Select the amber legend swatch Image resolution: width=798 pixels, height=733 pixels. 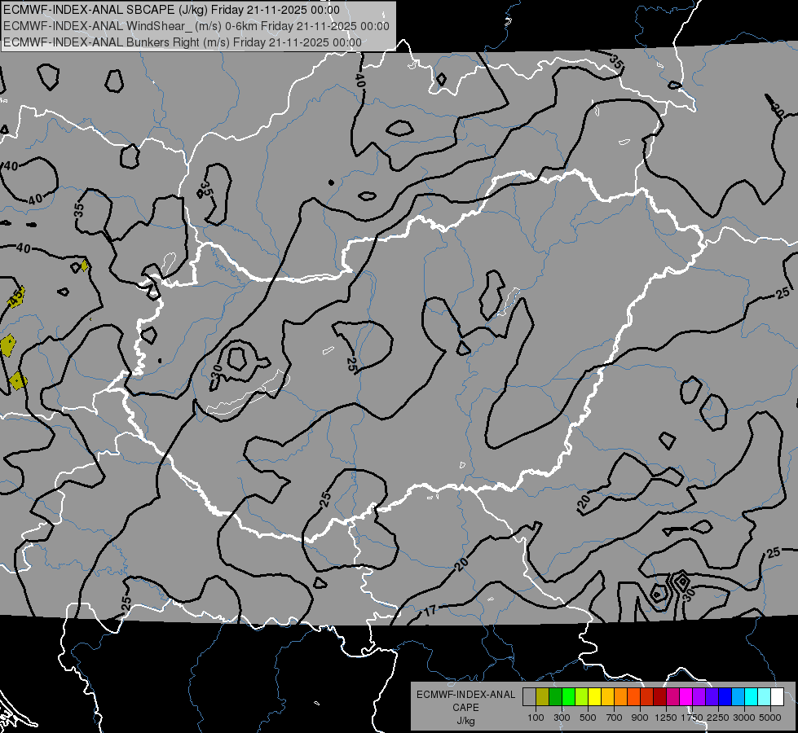pos(607,697)
